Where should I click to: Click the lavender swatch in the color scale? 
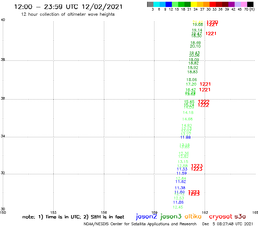tap(238, 4)
